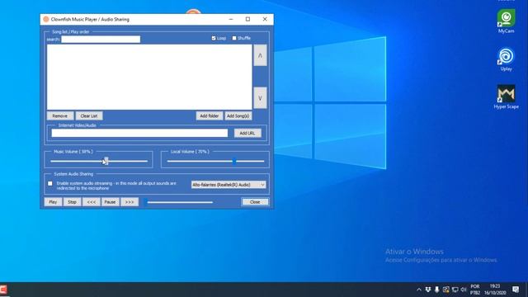Open the Uplay desktop shortcut
Screen dimensions: 528x297
[x=506, y=59]
